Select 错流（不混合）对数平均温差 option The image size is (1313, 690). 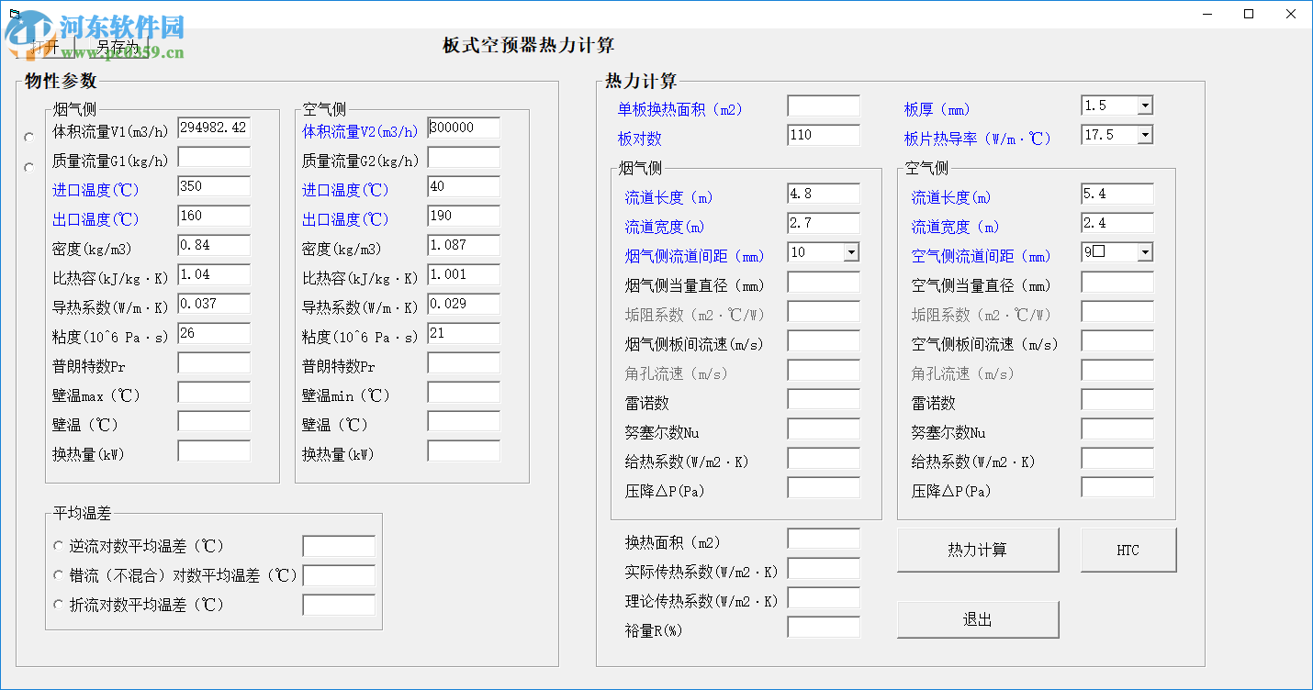57,575
